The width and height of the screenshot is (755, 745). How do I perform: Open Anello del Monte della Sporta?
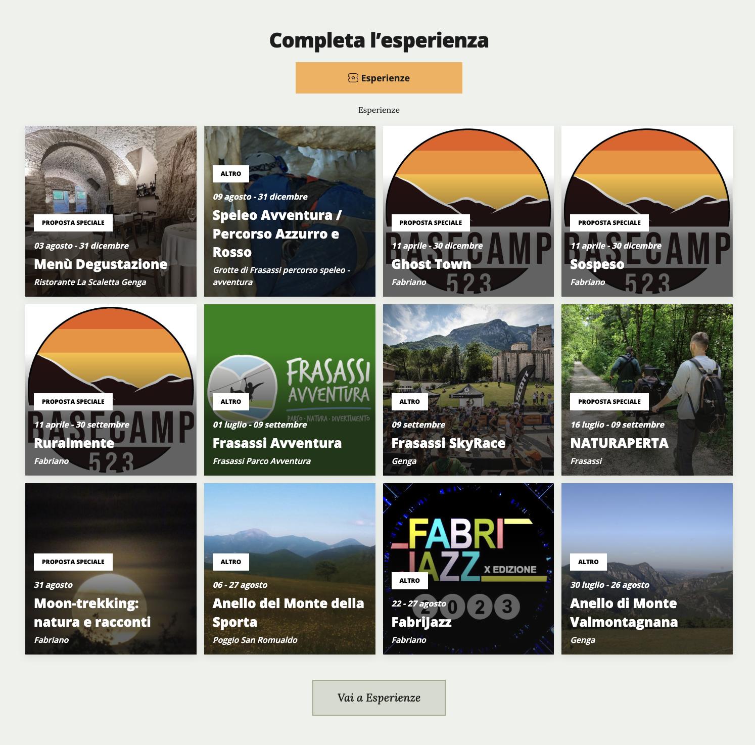[290, 569]
